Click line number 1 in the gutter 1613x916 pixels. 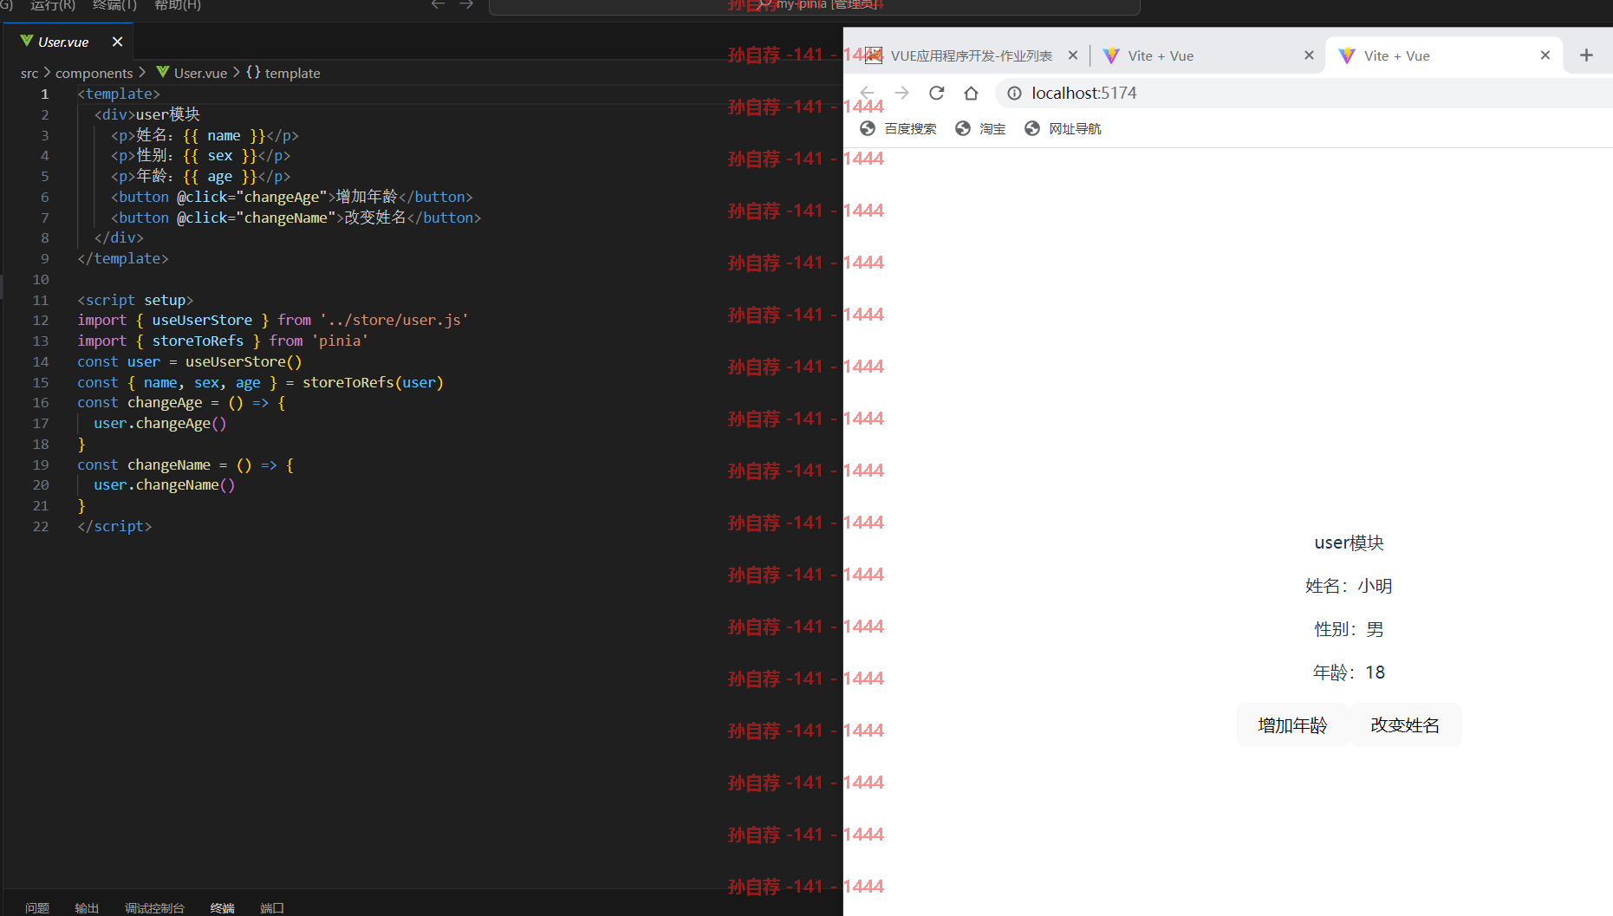tap(44, 94)
